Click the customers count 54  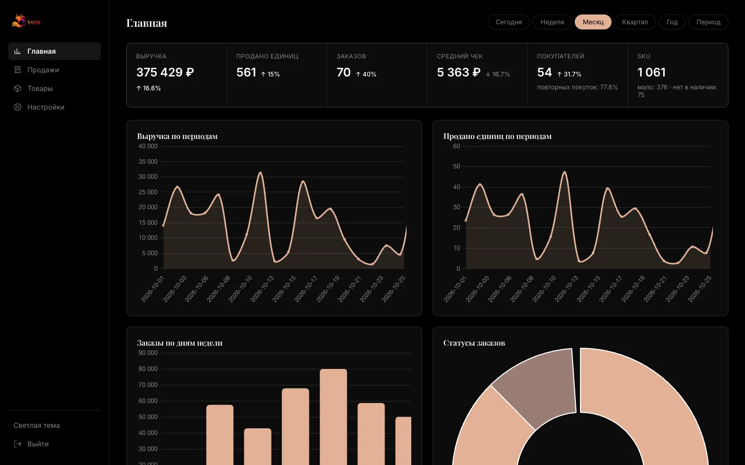544,72
